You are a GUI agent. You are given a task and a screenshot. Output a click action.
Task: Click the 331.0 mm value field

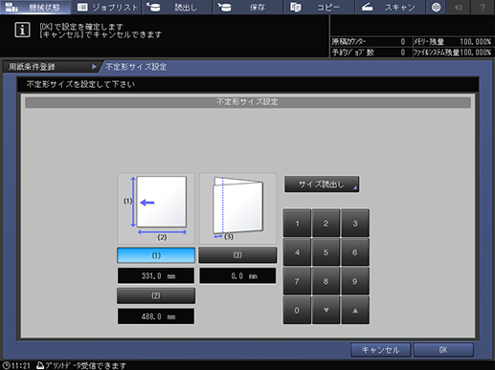click(156, 275)
